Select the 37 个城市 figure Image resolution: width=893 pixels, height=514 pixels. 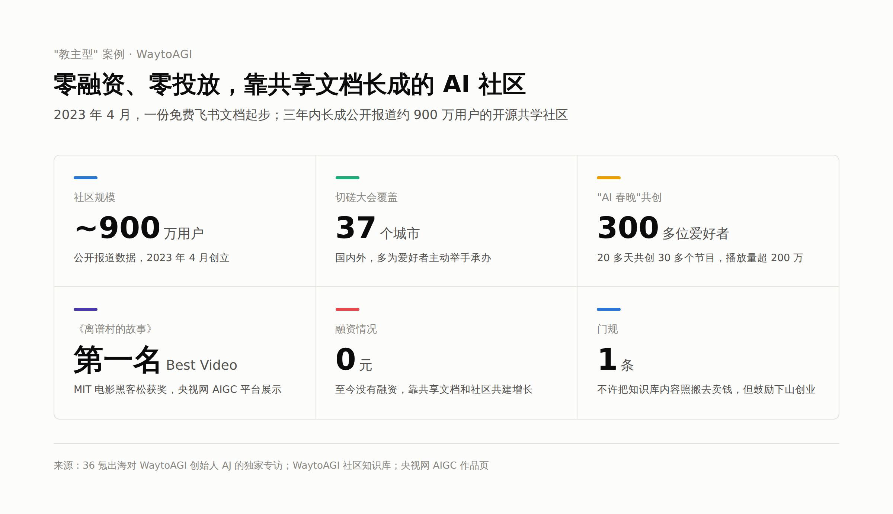(x=377, y=228)
